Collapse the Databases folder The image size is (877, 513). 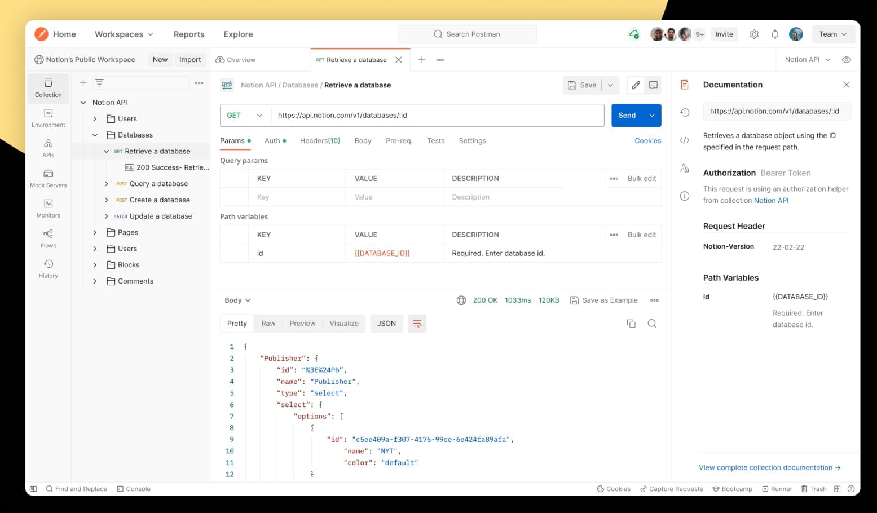point(95,135)
